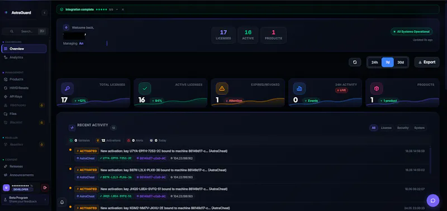
Task: Click key chip B87K-L2LX-PLK6-36
Action: tap(116, 177)
